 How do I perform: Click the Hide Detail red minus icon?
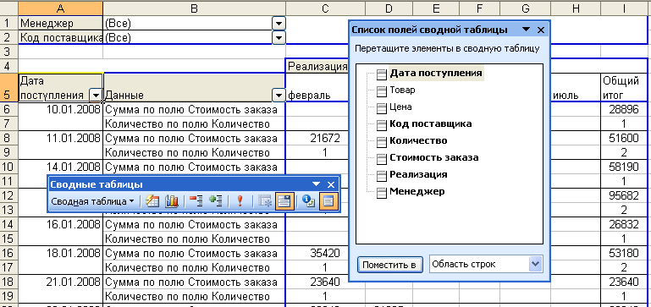(196, 201)
